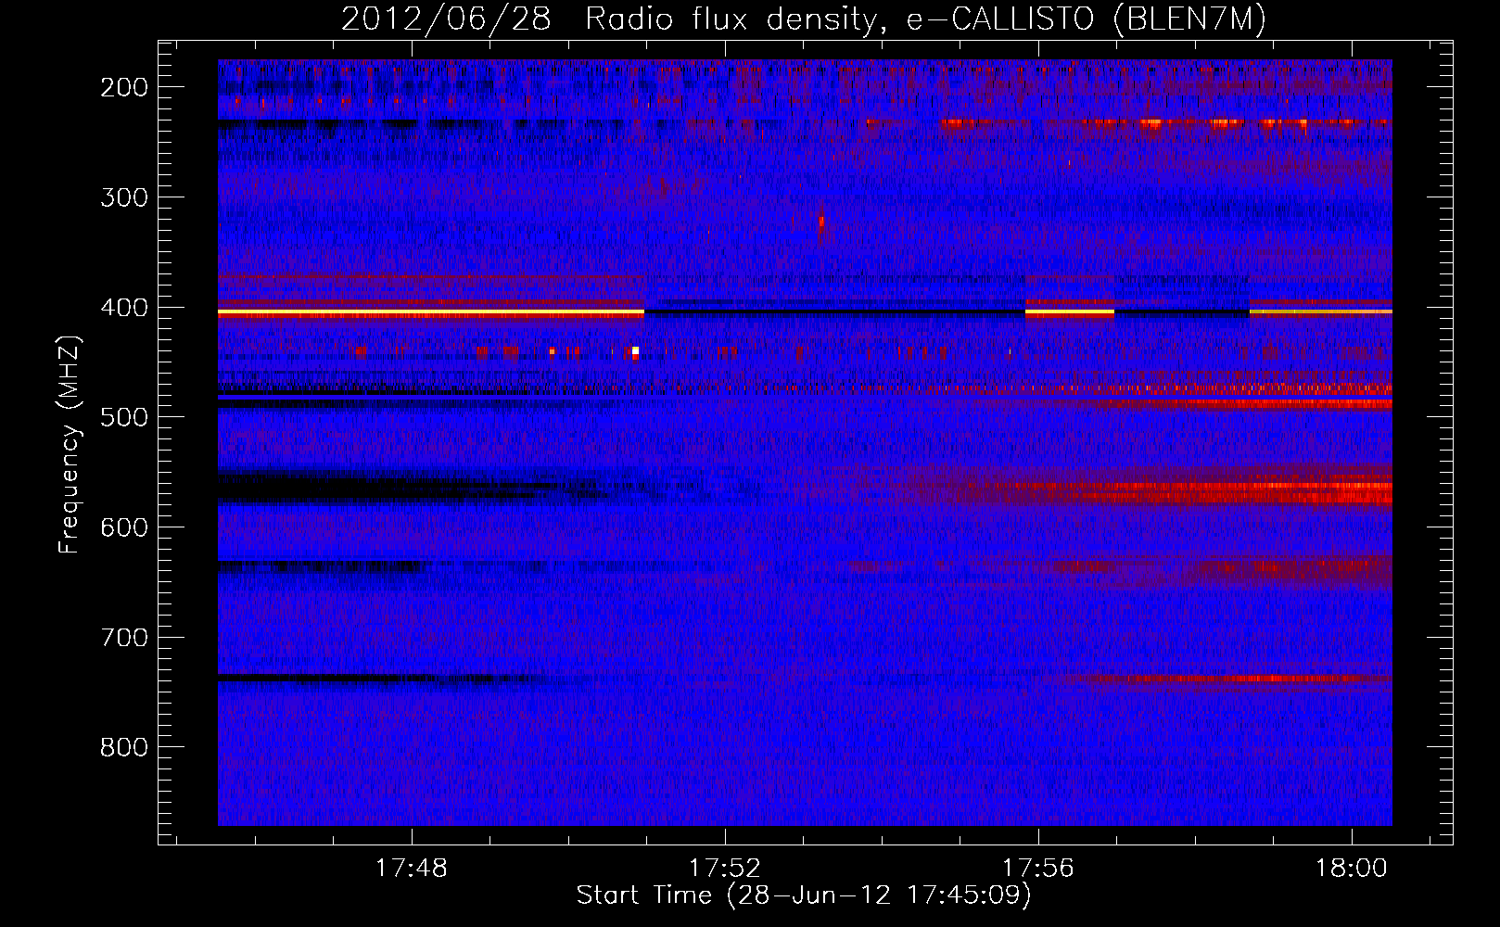Click the plot title 'Radio flux density, e-CALLISTO (BLEN7M)'
1500x927 pixels.
(x=925, y=19)
